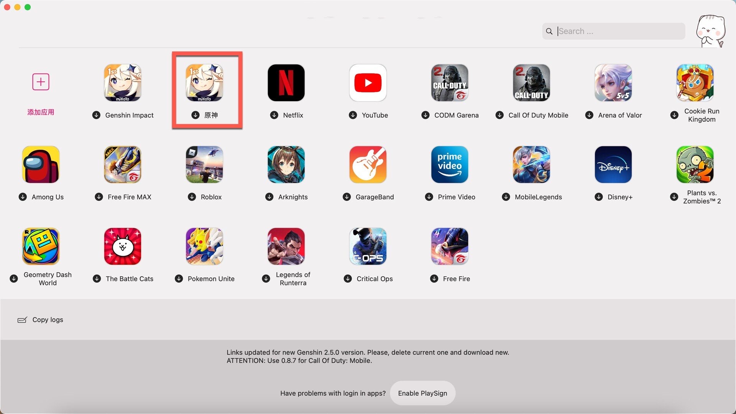Viewport: 736px width, 414px height.
Task: Open the Plants vs. Zombies 2 icon
Action: 695,164
